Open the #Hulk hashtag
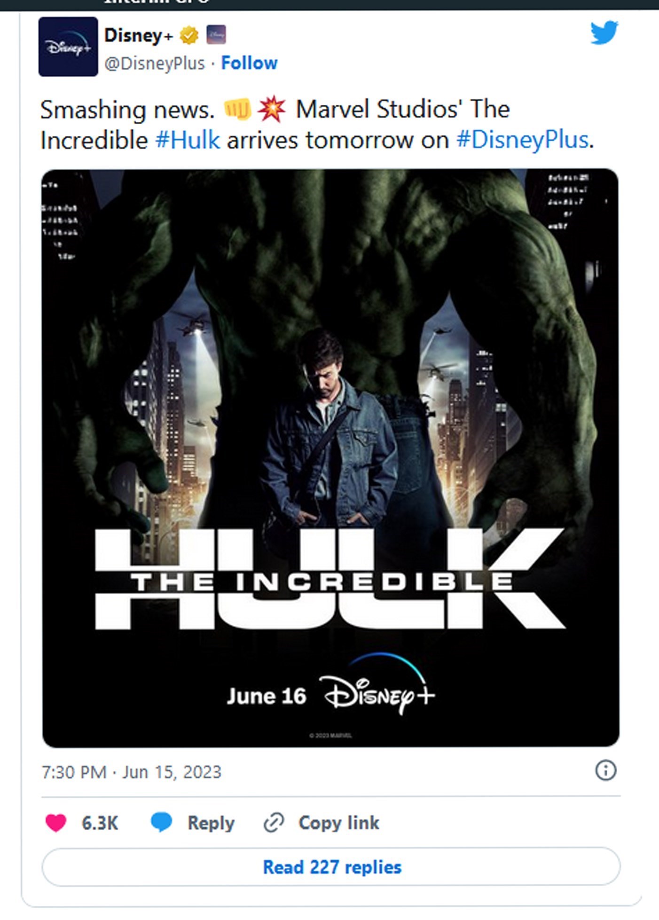 [x=188, y=140]
